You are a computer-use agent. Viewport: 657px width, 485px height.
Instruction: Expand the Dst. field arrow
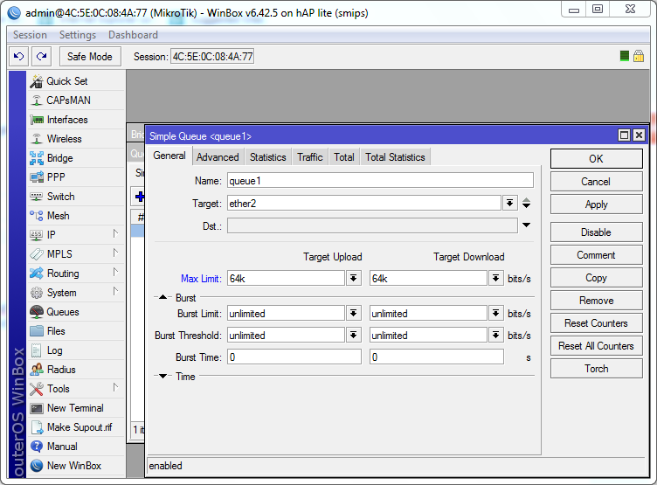(x=527, y=225)
